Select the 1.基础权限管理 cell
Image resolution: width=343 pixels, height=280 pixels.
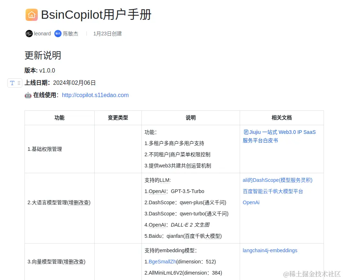[59, 149]
